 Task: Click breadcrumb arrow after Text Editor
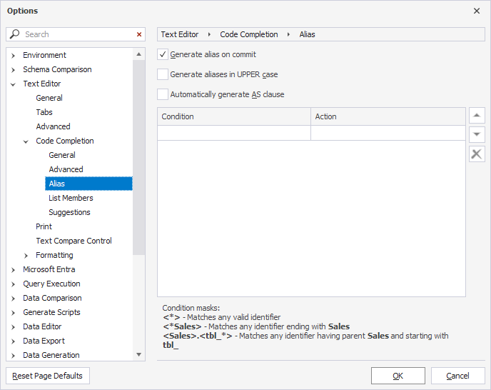(x=209, y=34)
